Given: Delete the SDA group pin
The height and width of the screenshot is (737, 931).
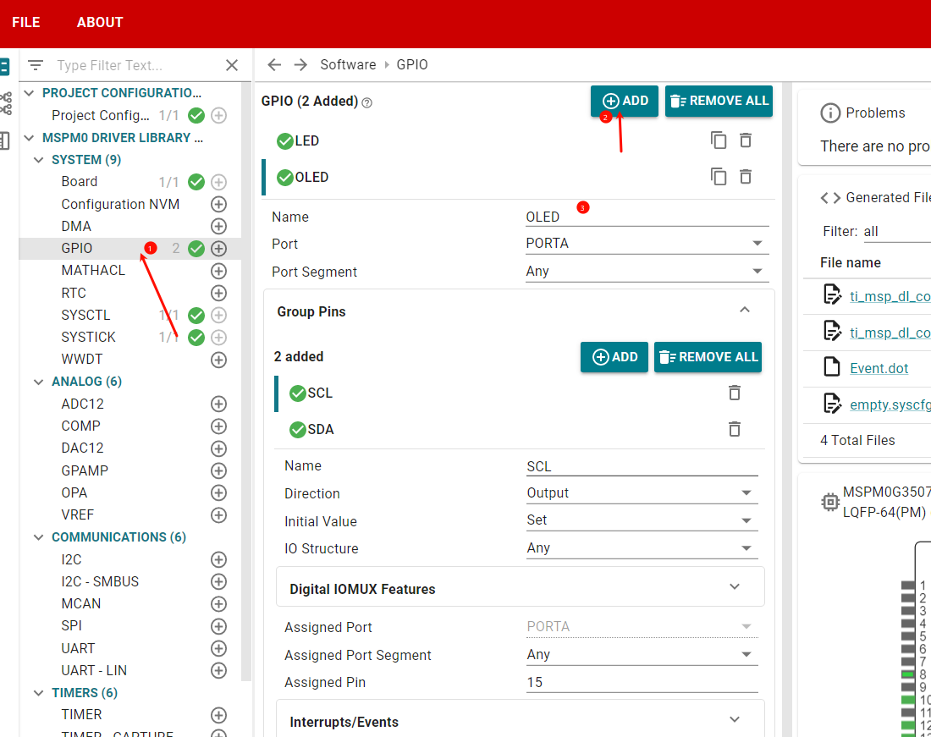Looking at the screenshot, I should (735, 429).
